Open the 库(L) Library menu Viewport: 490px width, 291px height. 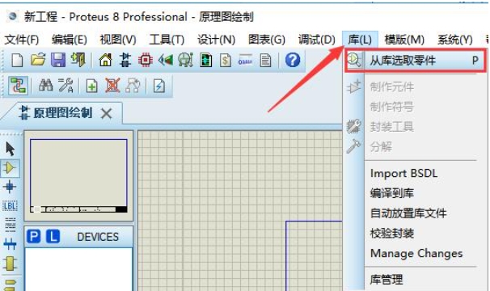point(360,40)
